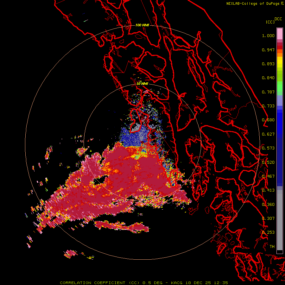Select the 0.733 color scale value
The width and height of the screenshot is (285, 285).
pos(268,106)
